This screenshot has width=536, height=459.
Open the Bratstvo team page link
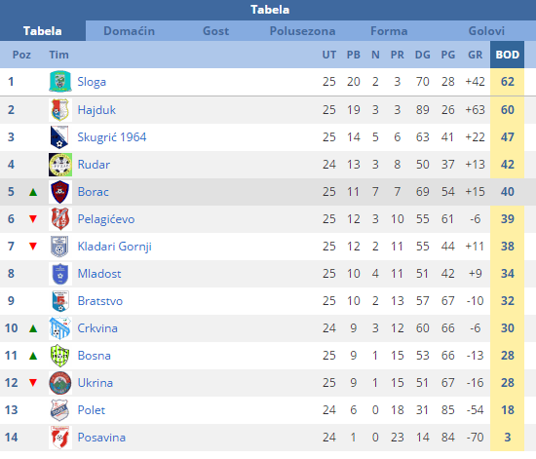[x=99, y=301]
